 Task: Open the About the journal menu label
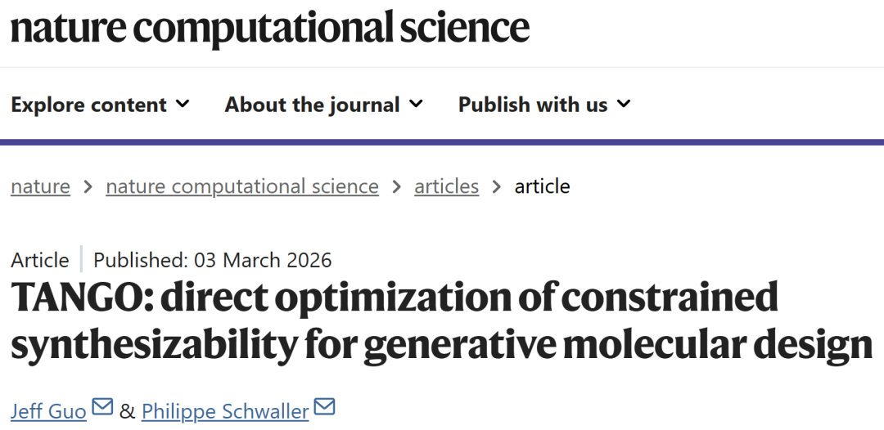[x=312, y=105]
